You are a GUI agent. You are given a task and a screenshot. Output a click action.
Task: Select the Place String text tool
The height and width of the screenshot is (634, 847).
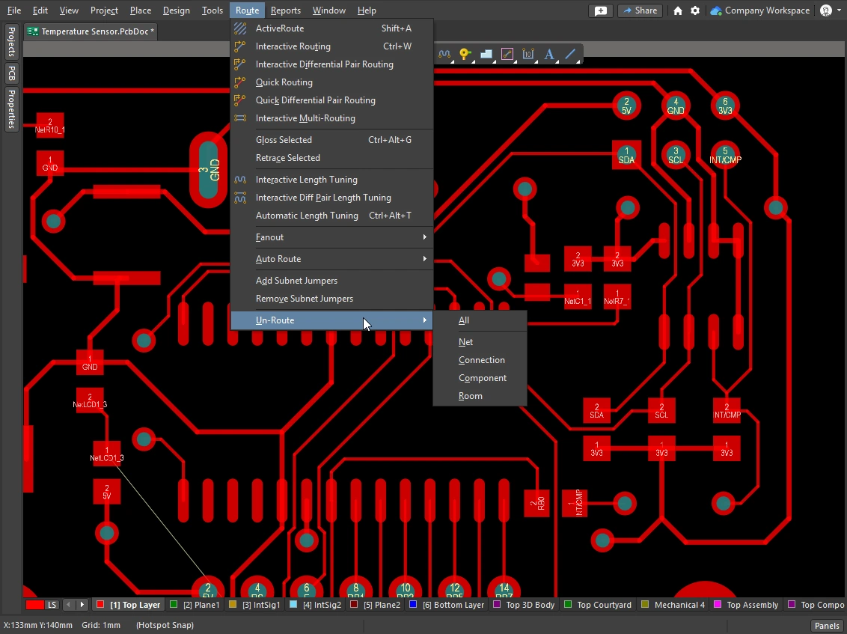pyautogui.click(x=549, y=54)
